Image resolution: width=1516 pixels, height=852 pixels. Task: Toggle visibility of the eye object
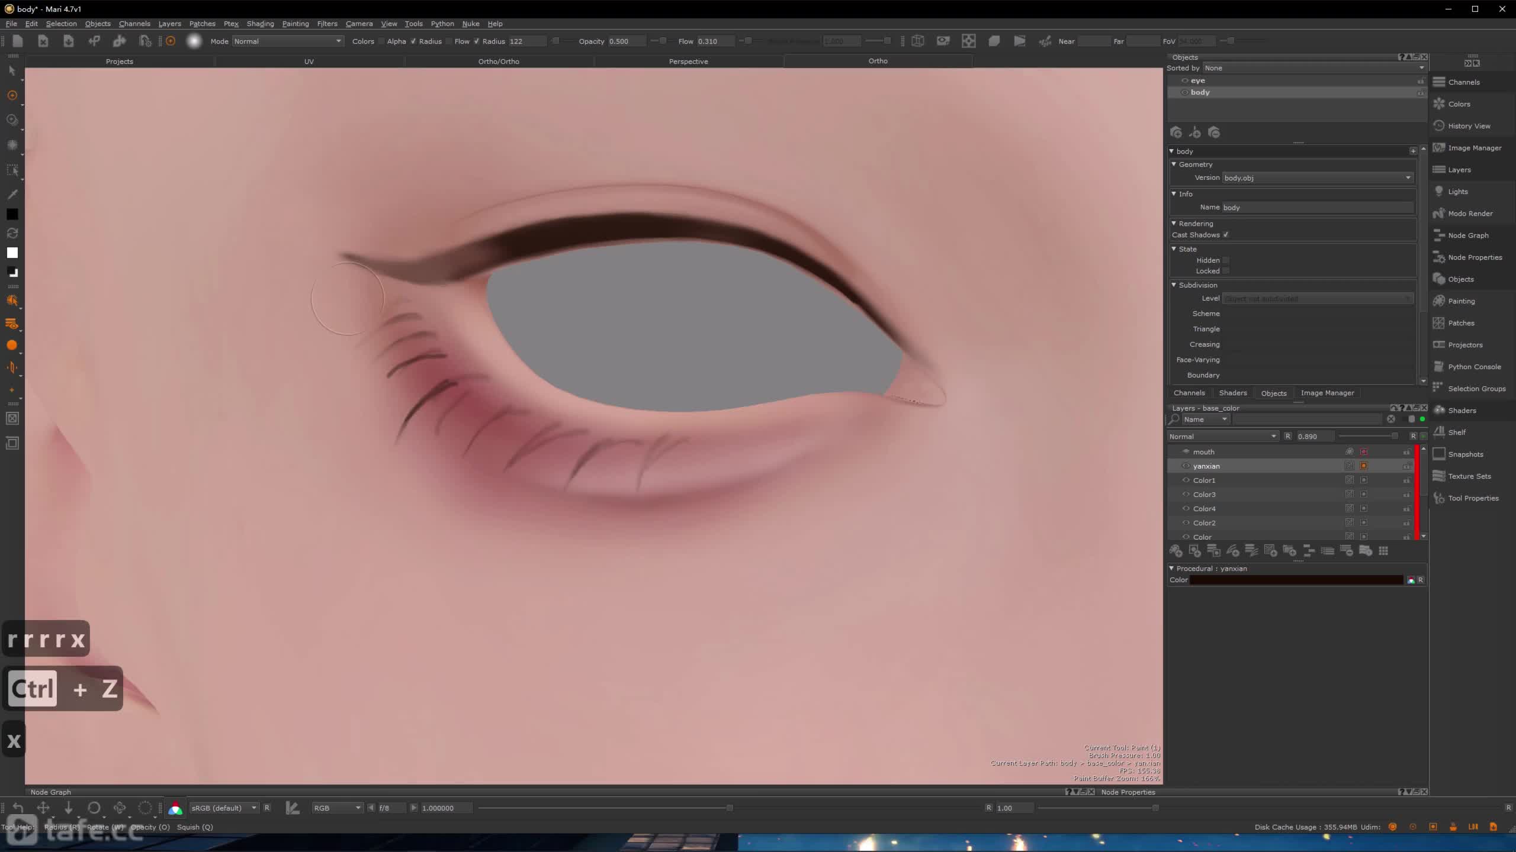click(1185, 81)
